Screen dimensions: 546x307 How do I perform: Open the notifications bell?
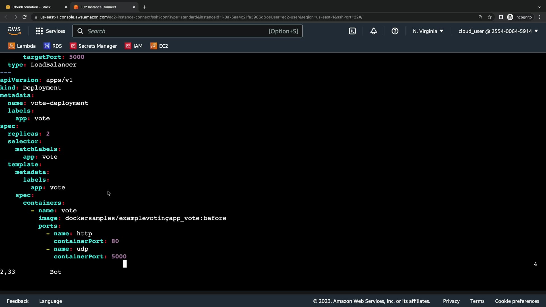coord(373,31)
